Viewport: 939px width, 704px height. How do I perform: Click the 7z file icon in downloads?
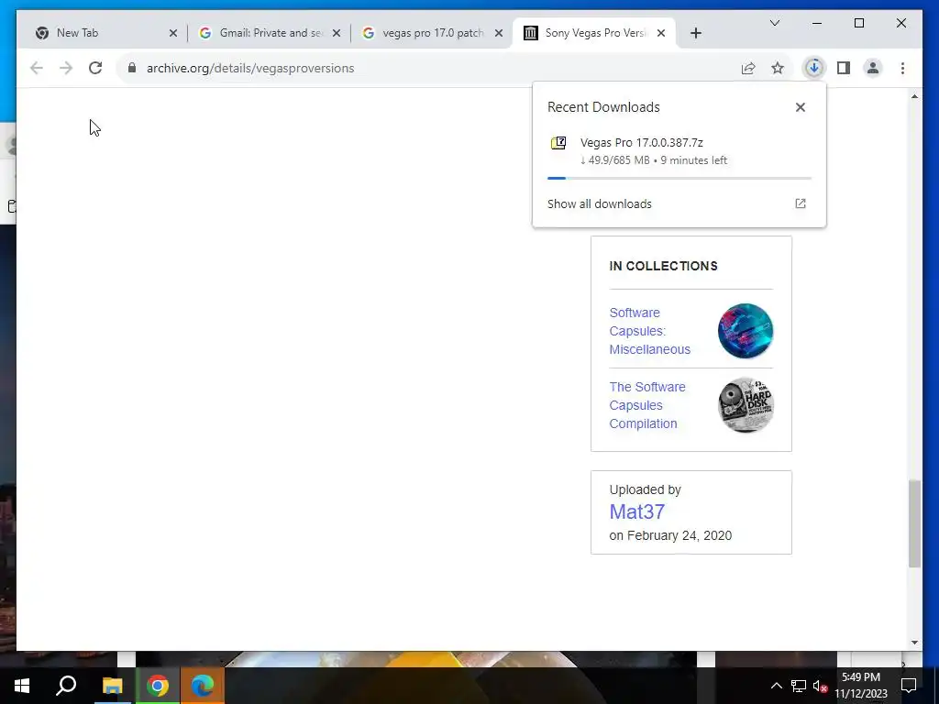(558, 143)
